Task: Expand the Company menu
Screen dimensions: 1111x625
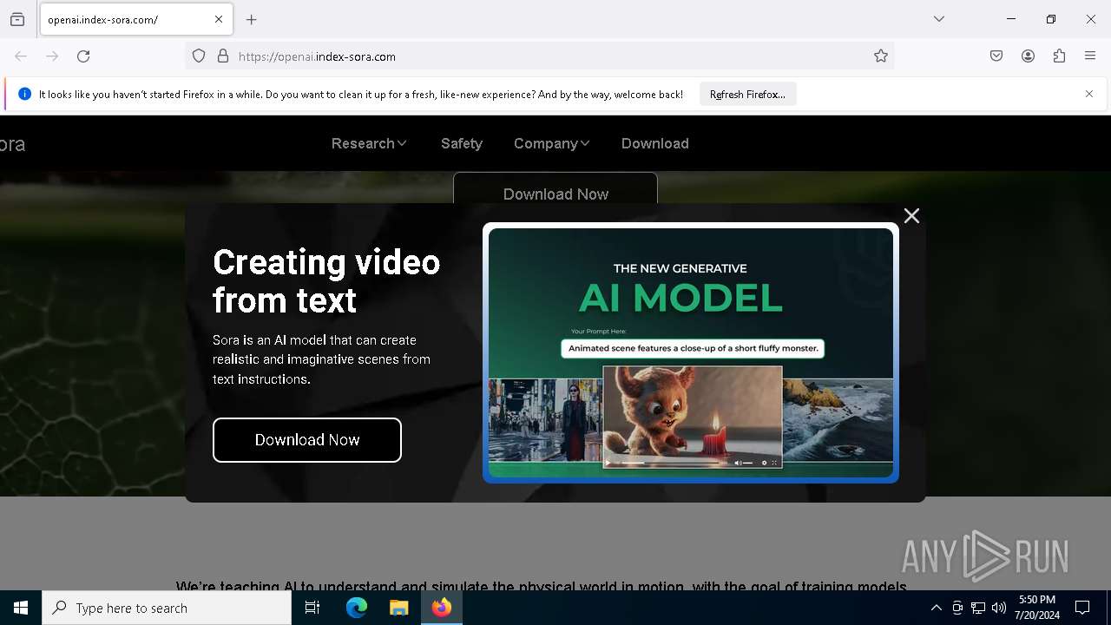Action: [x=551, y=144]
